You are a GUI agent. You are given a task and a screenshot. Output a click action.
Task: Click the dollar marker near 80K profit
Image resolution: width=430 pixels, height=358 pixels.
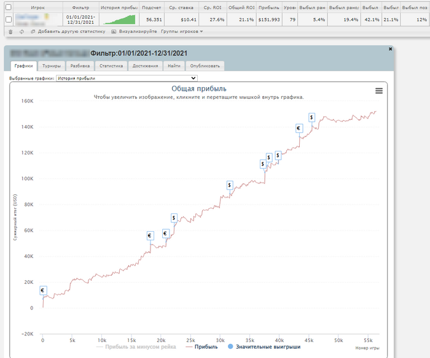[230, 185]
